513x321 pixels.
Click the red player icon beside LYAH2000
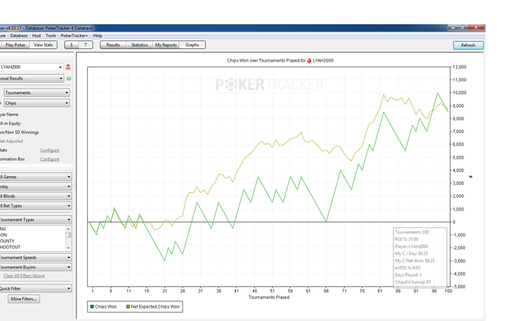tap(68, 67)
